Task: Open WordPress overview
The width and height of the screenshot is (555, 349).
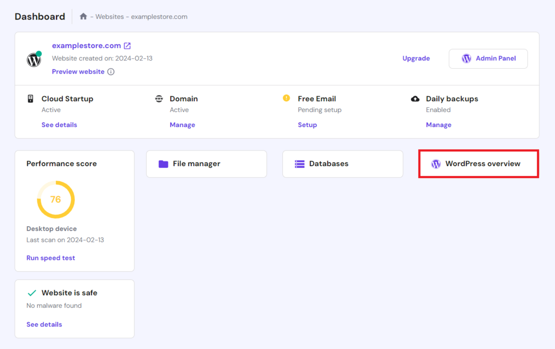Action: click(479, 164)
